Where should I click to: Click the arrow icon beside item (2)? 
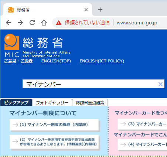point(16,141)
